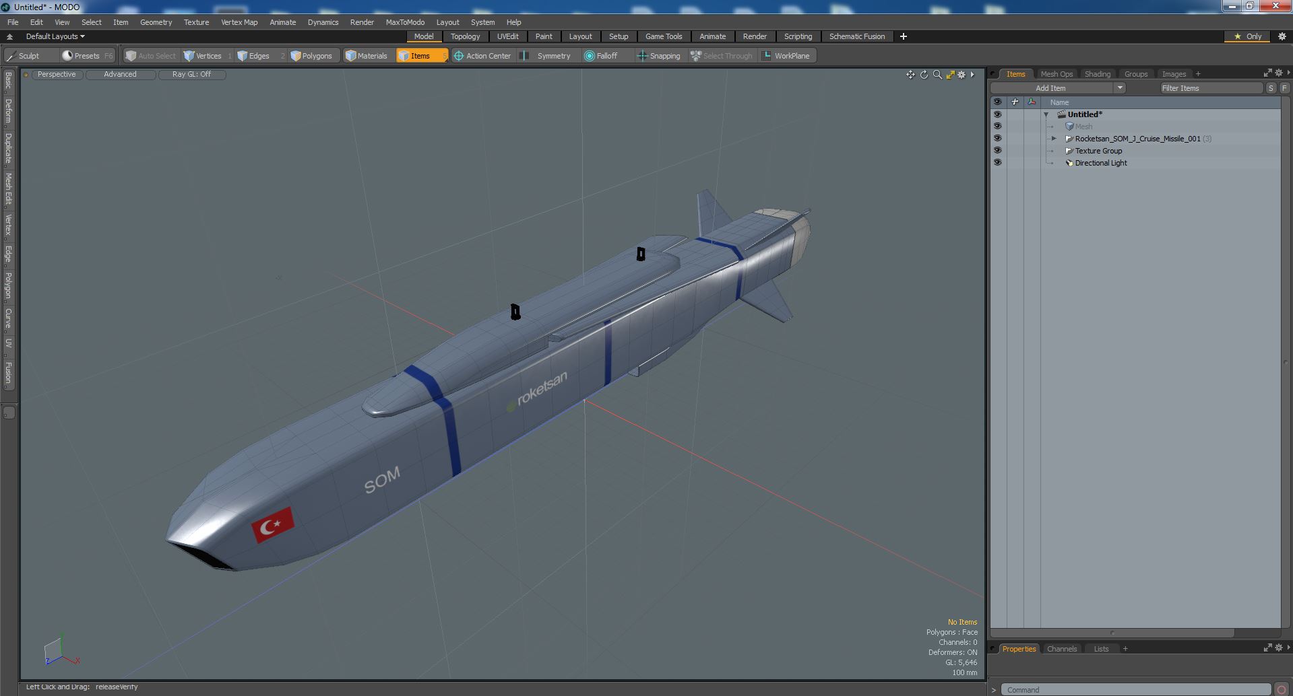Click the viewport zoom magnifier icon
The image size is (1293, 696).
click(937, 75)
